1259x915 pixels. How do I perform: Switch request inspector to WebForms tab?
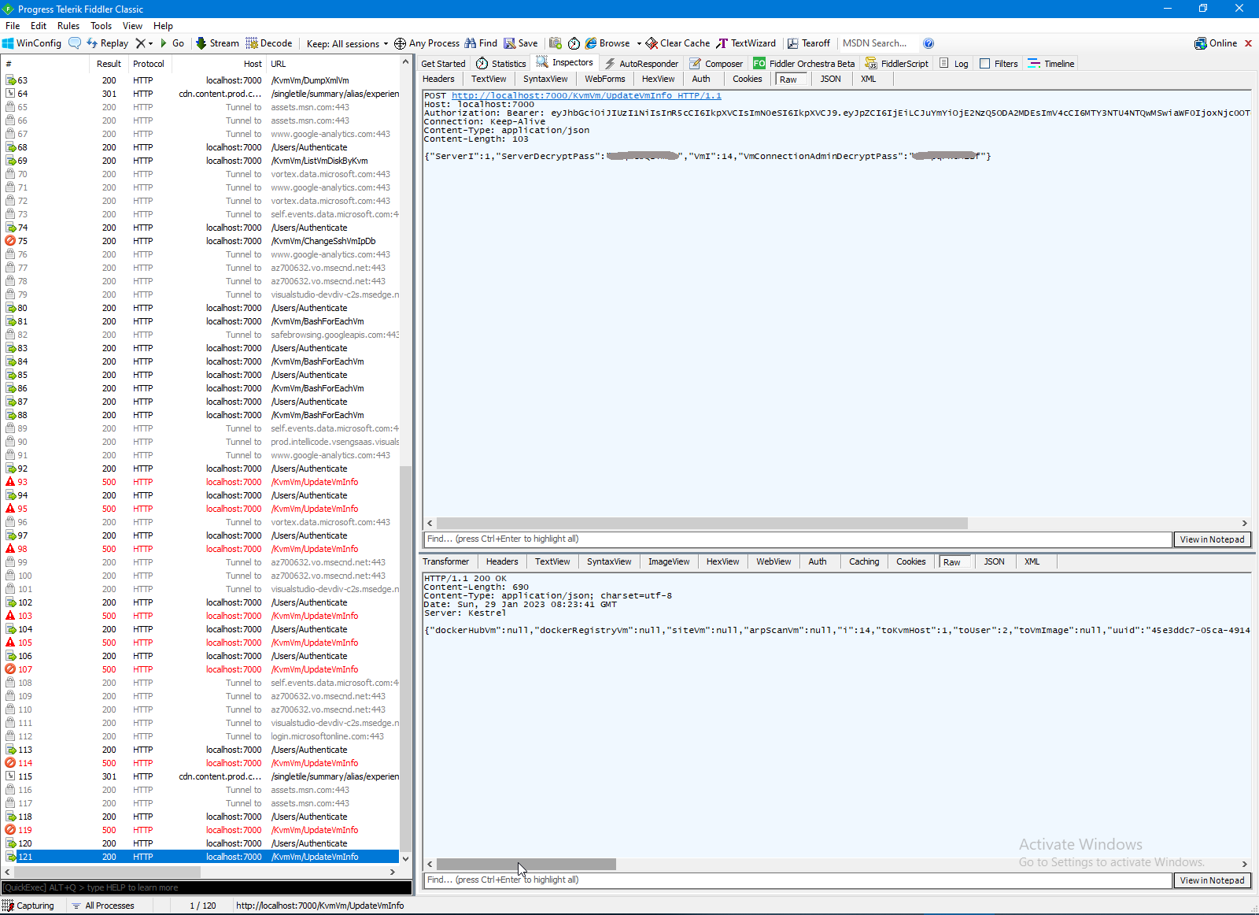tap(605, 79)
